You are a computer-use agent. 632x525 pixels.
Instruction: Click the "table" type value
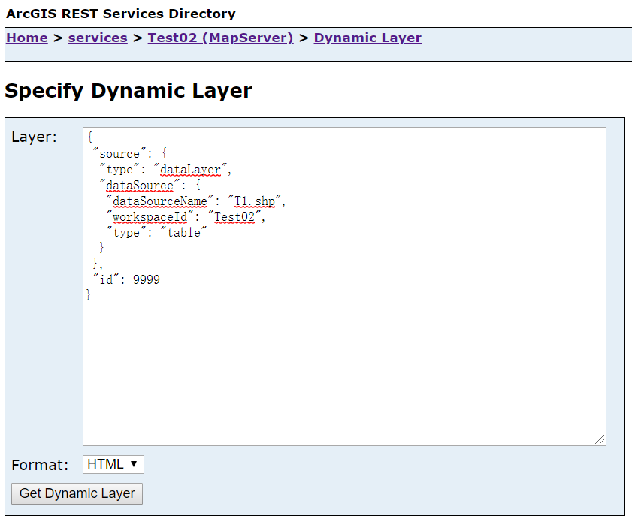coord(184,233)
